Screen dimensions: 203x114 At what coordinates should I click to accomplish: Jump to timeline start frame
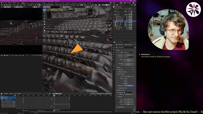coord(53,93)
